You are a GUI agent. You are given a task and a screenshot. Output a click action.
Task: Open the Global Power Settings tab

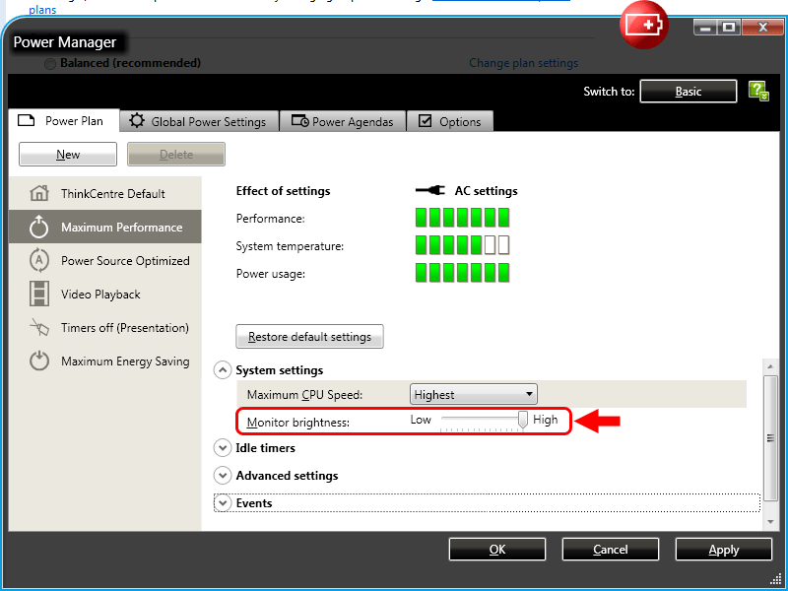click(x=199, y=121)
